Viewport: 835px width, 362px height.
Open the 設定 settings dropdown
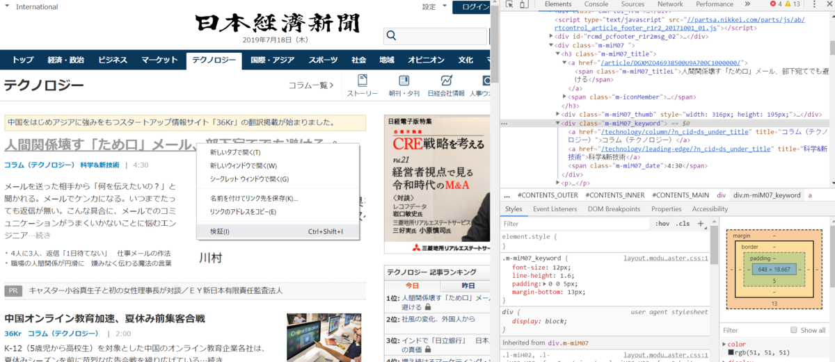pos(435,7)
